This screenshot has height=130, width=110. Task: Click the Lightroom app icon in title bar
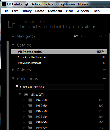(4, 4)
